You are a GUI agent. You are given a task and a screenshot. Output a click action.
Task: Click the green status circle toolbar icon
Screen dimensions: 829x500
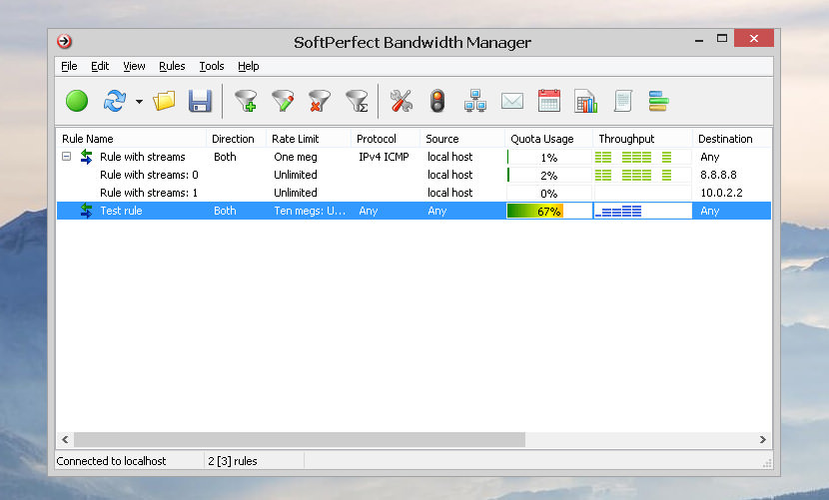click(x=77, y=101)
